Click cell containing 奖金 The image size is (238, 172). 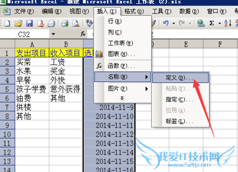[x=66, y=71]
